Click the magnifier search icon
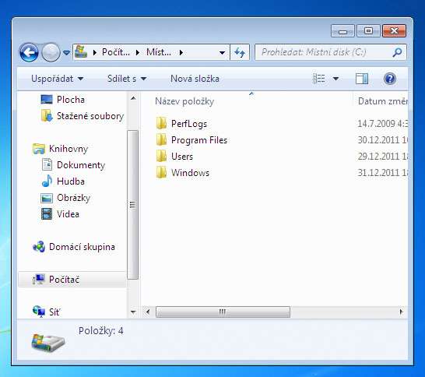This screenshot has width=425, height=377. (x=397, y=52)
